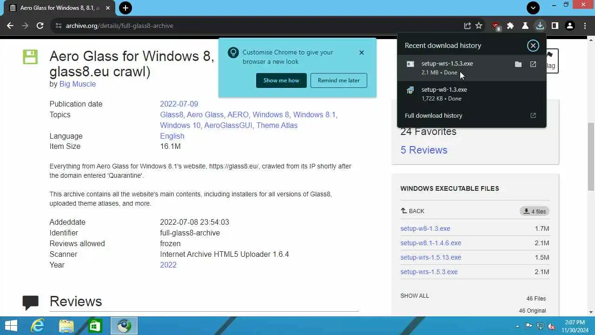Open the Theme Atlas topic link
595x335 pixels.
[x=277, y=125]
